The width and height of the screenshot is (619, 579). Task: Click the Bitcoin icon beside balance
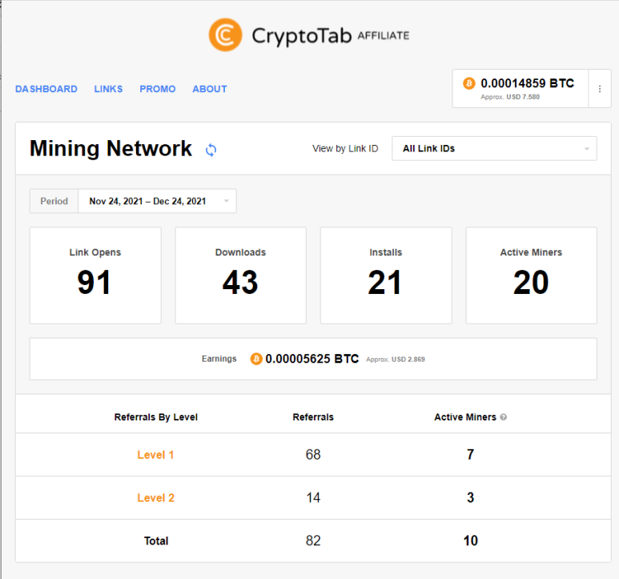[469, 83]
